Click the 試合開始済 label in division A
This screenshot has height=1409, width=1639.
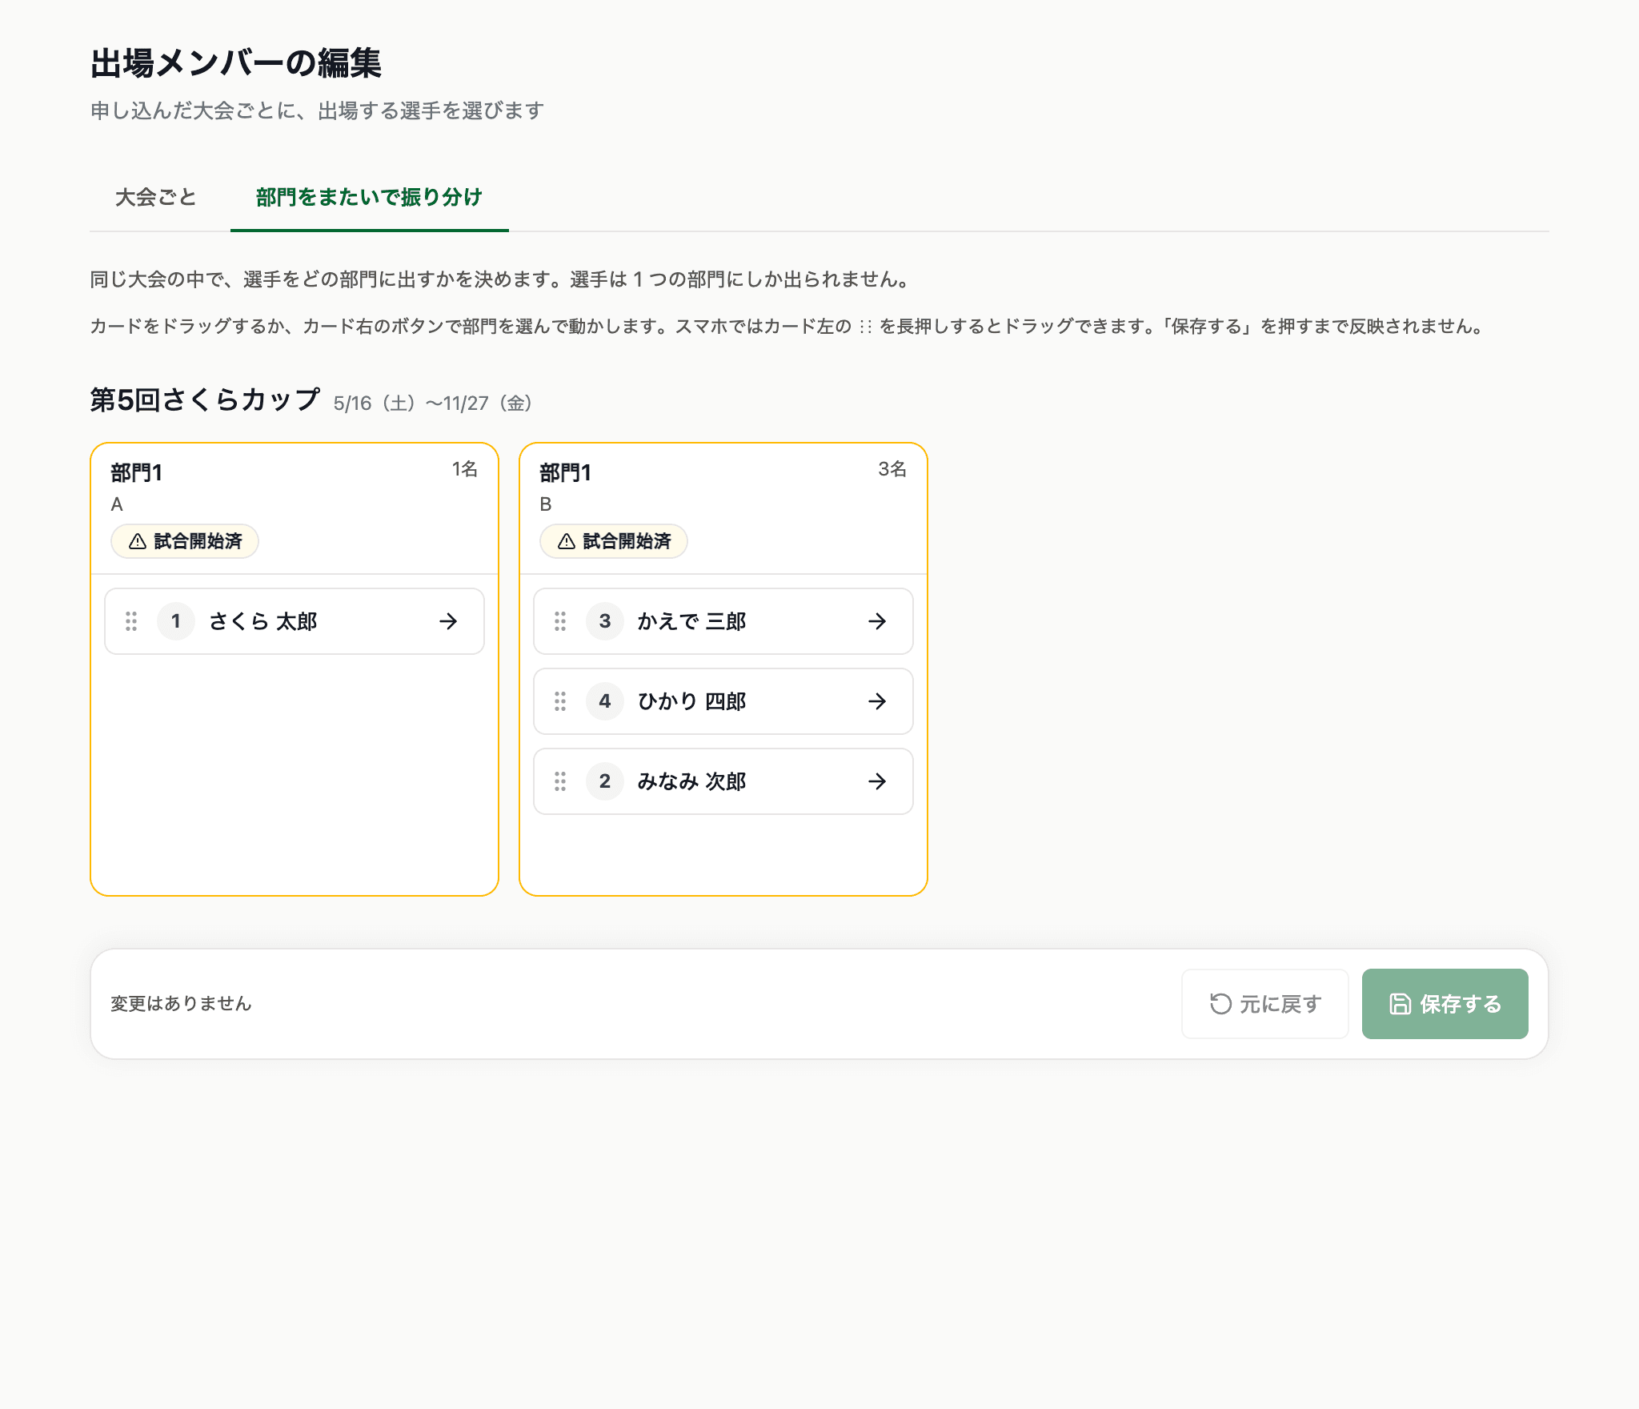198,542
